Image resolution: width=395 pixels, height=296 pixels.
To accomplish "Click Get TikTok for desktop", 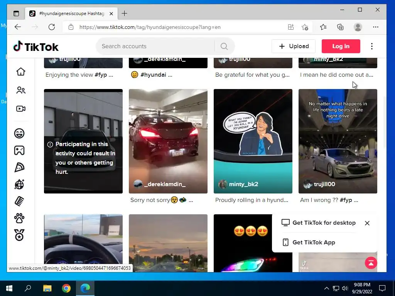I will click(x=319, y=223).
